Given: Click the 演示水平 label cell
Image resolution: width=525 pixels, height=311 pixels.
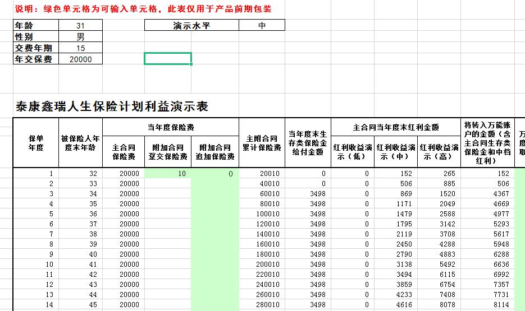Looking at the screenshot, I should 191,25.
